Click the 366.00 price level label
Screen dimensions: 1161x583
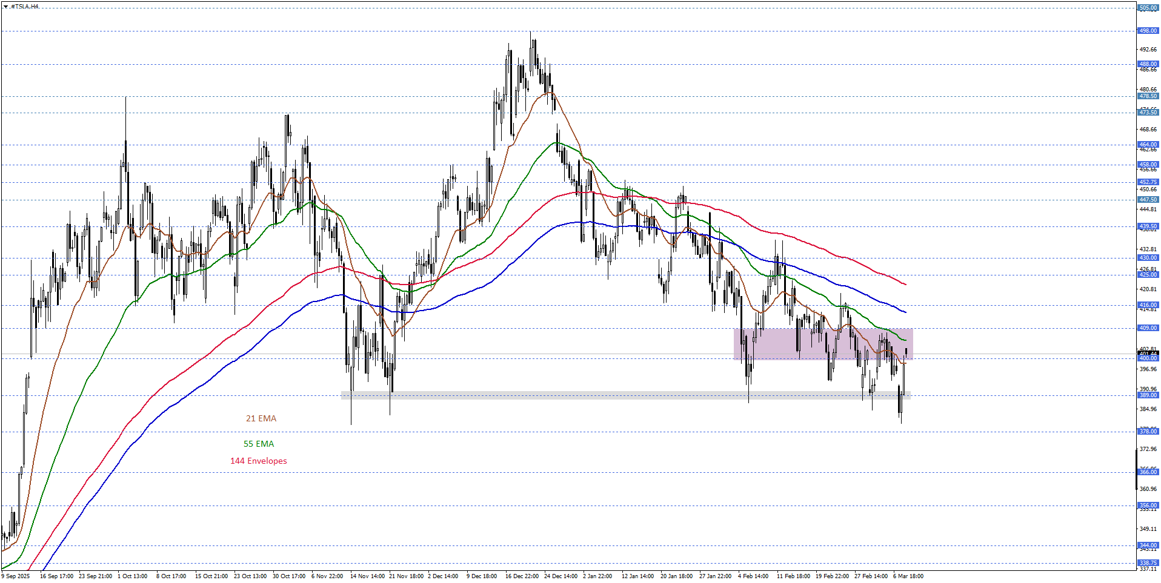1148,472
